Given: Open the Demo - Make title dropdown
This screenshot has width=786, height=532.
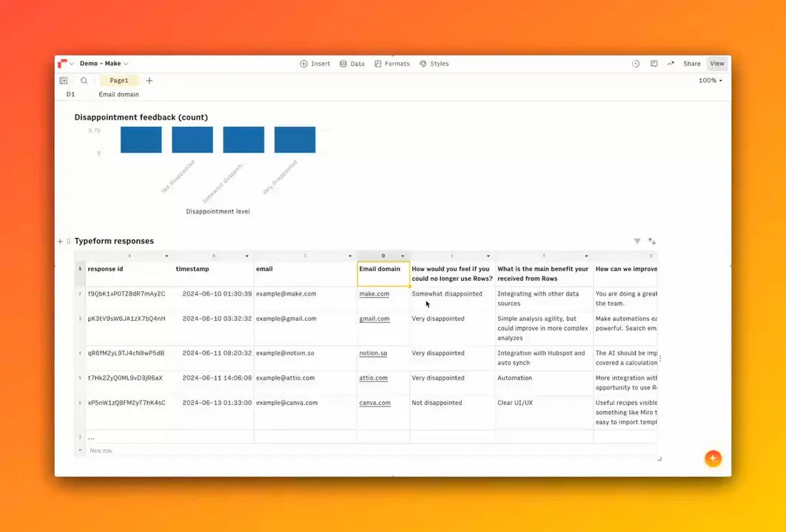Looking at the screenshot, I should [x=104, y=64].
